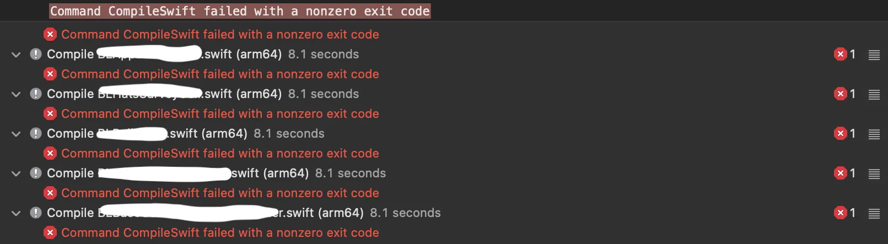The width and height of the screenshot is (888, 244).
Task: Show transcript lines icon for first Compile row
Action: tap(874, 55)
